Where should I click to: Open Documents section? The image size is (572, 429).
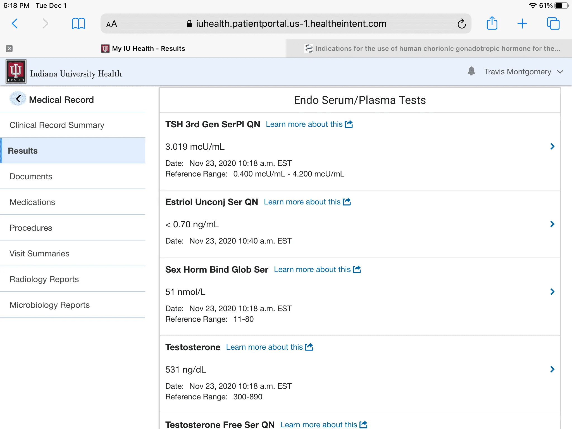[73, 176]
